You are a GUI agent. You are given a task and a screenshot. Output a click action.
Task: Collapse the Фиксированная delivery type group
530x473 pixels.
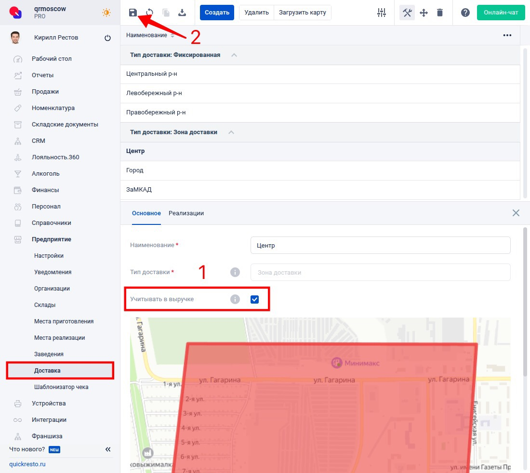coord(234,55)
